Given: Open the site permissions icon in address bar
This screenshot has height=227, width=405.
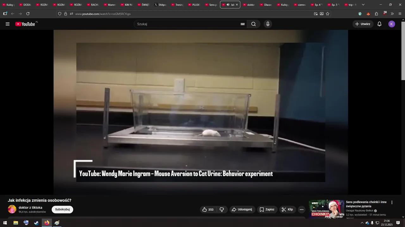Looking at the screenshot, I should [72, 14].
